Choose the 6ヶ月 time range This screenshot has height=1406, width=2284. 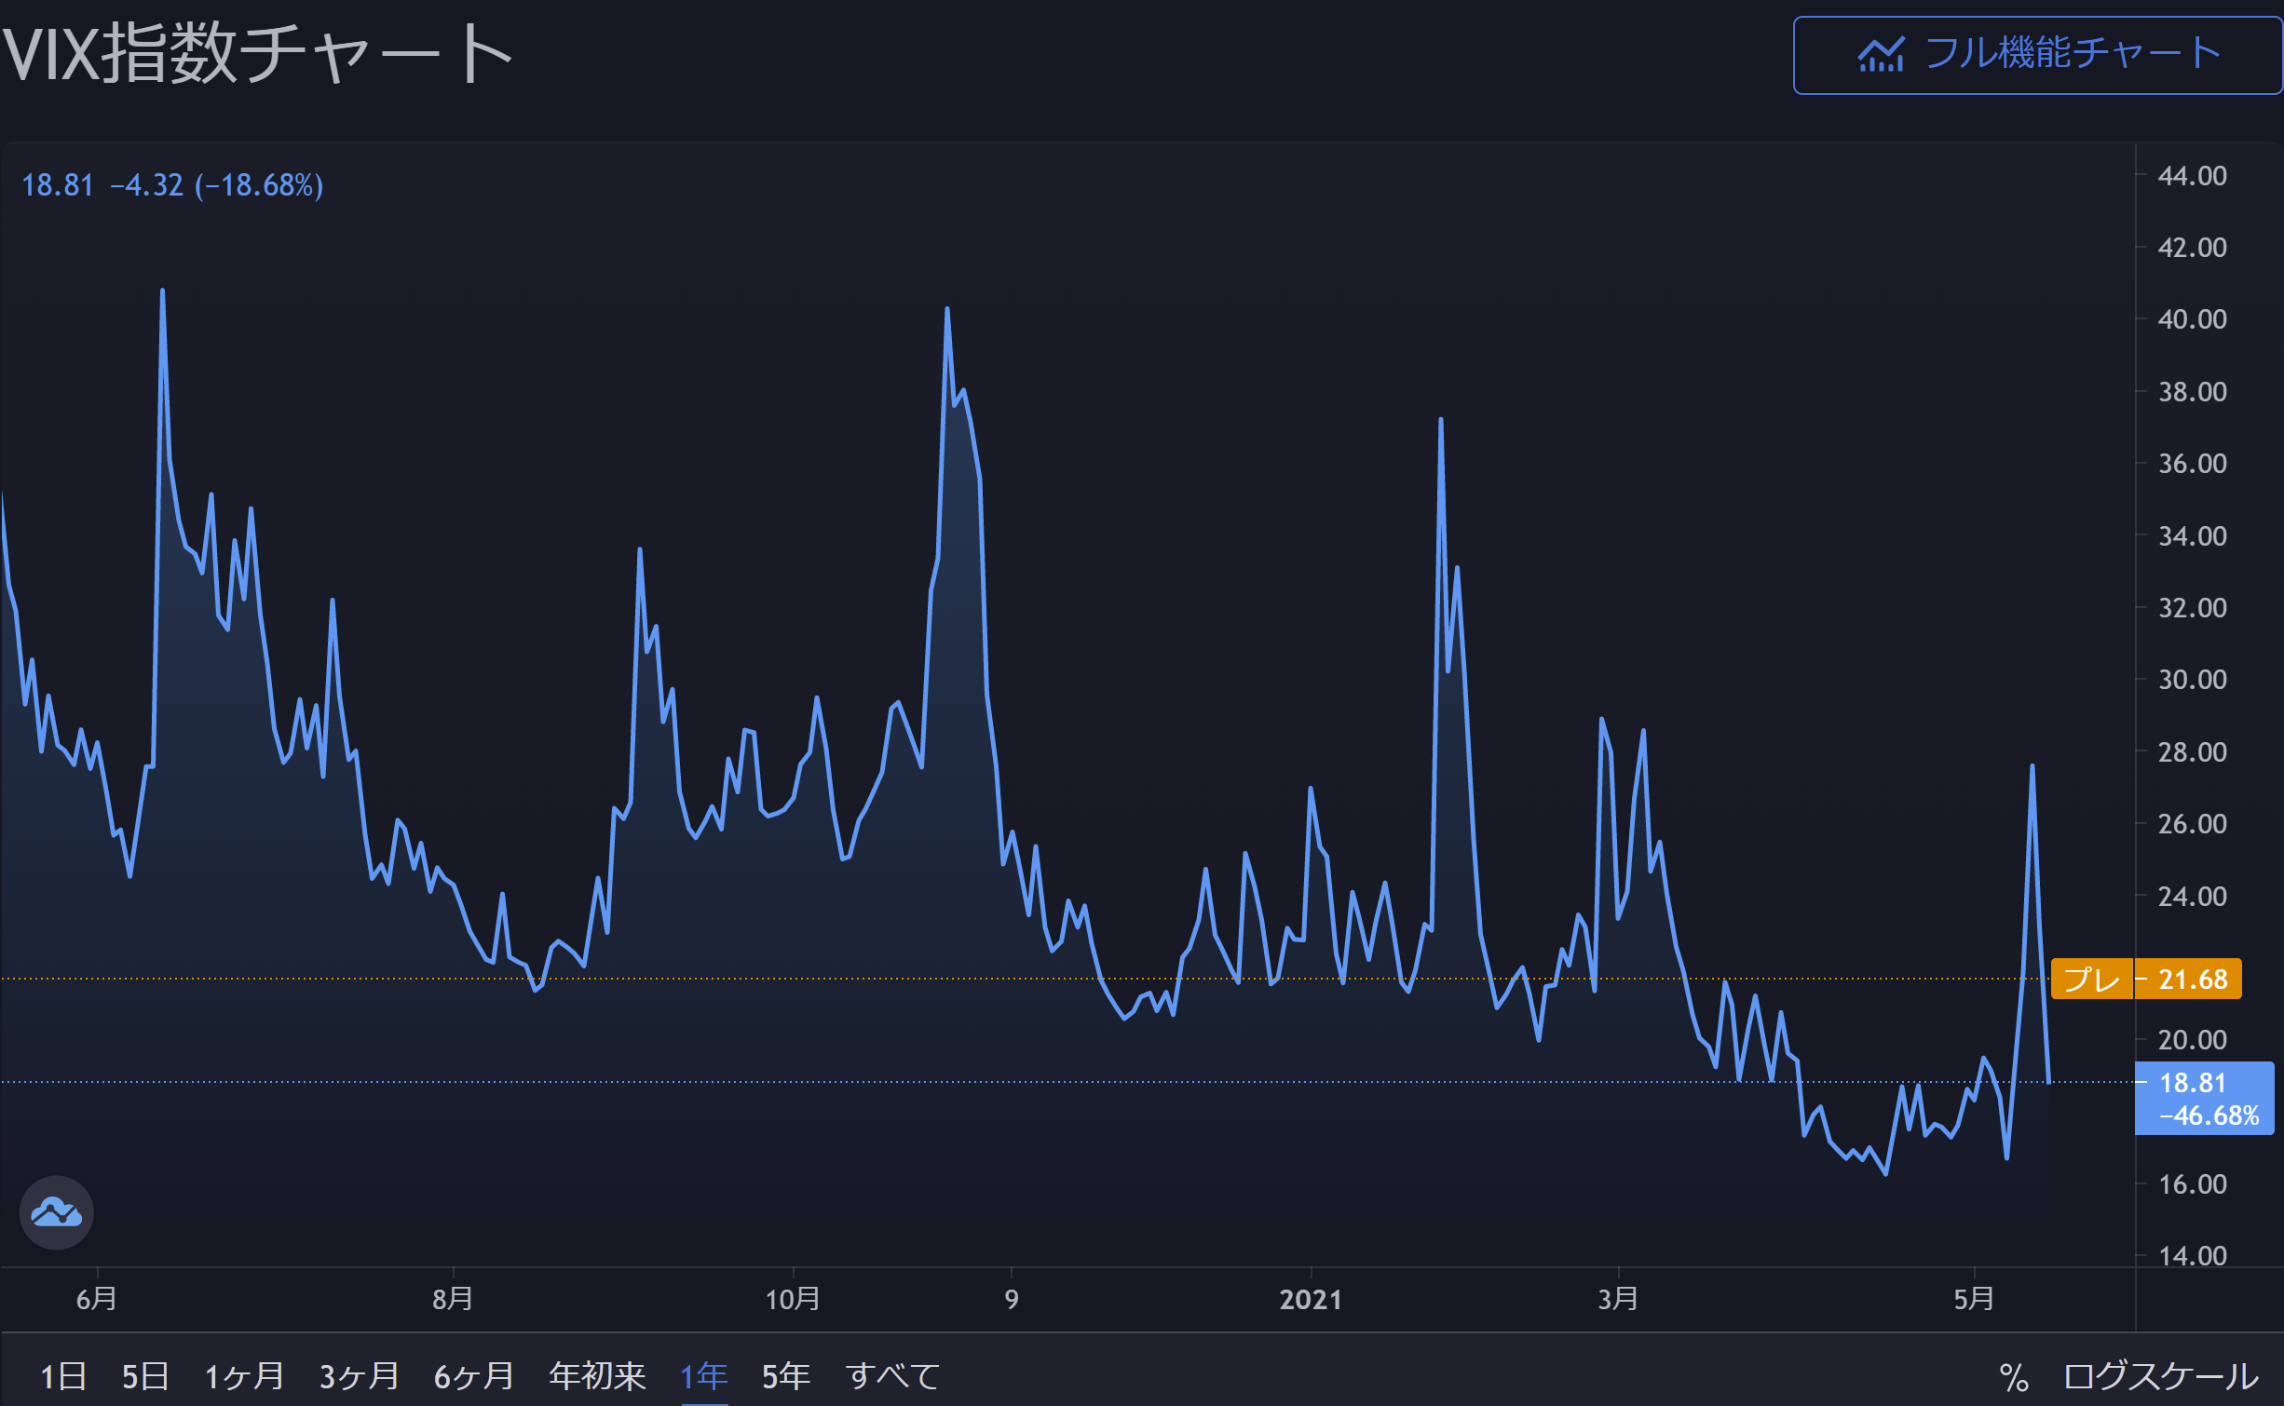click(x=474, y=1375)
